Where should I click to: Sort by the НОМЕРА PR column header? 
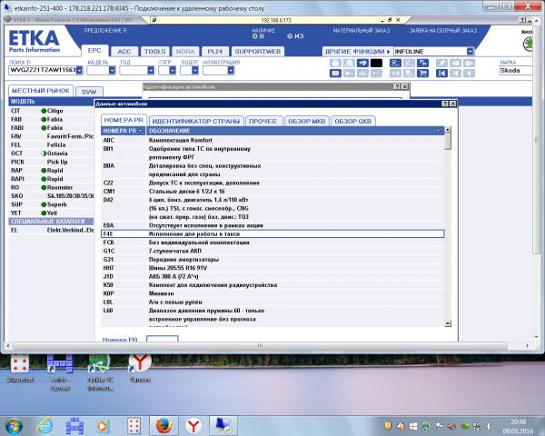pyautogui.click(x=123, y=131)
